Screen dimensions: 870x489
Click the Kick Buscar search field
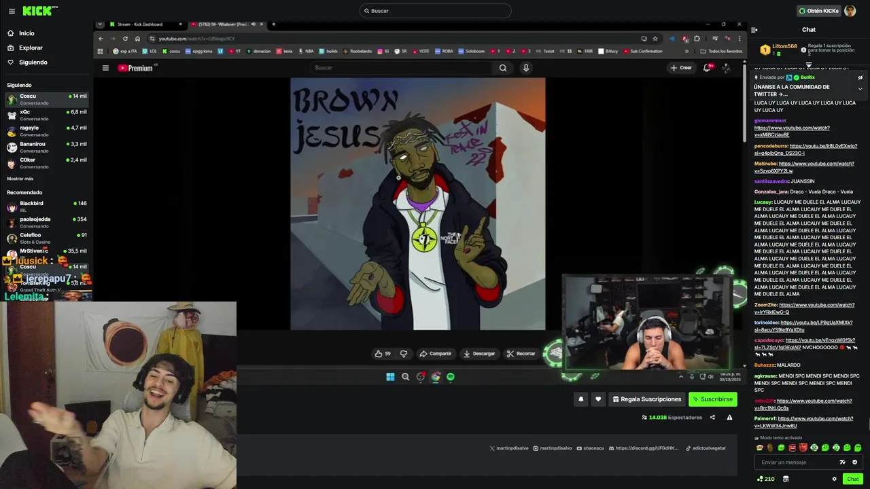coord(435,11)
